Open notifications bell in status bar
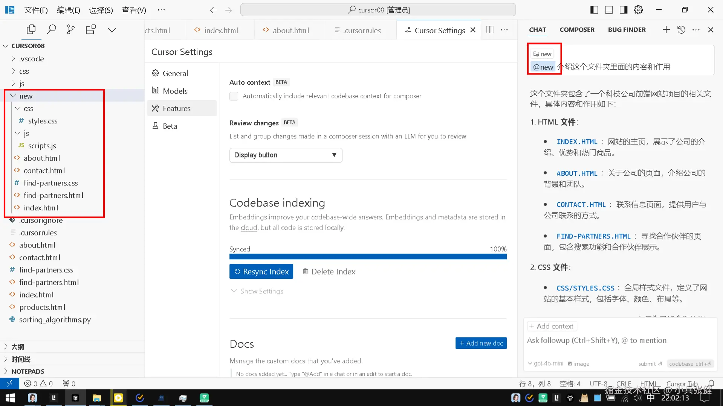 pos(711,383)
